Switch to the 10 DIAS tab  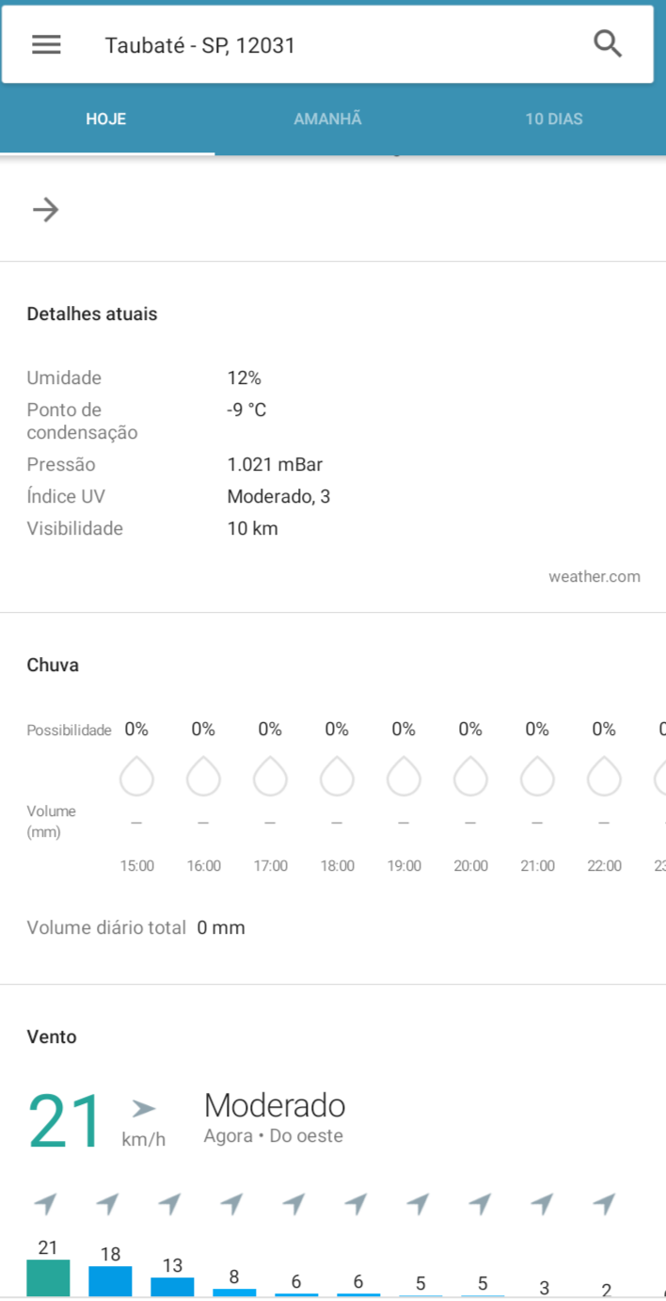tap(554, 120)
